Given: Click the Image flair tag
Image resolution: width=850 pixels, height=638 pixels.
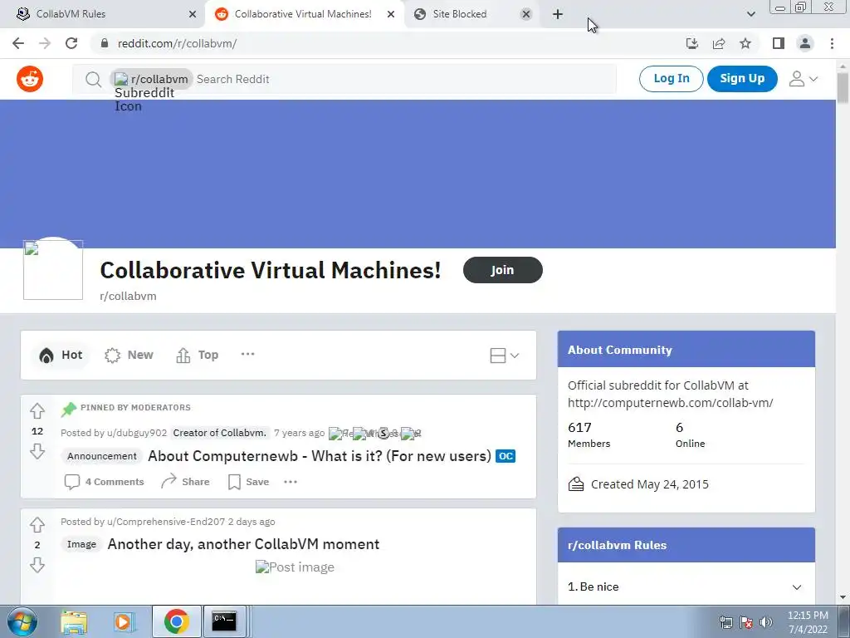Looking at the screenshot, I should 81,544.
